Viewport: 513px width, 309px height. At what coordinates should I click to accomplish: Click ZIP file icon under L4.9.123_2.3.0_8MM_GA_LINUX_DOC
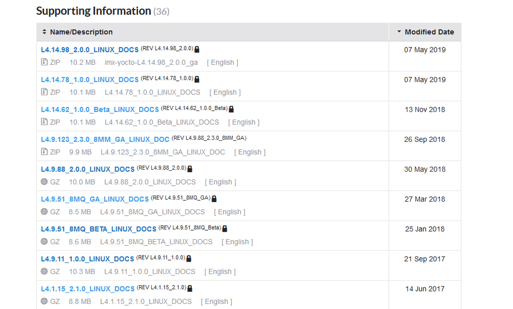click(44, 152)
